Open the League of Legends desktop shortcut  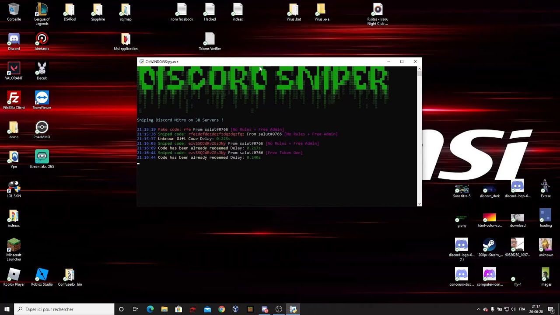42,14
